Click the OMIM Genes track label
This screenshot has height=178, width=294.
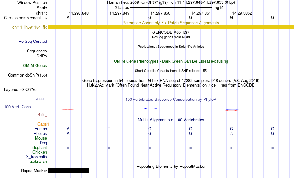point(35,66)
